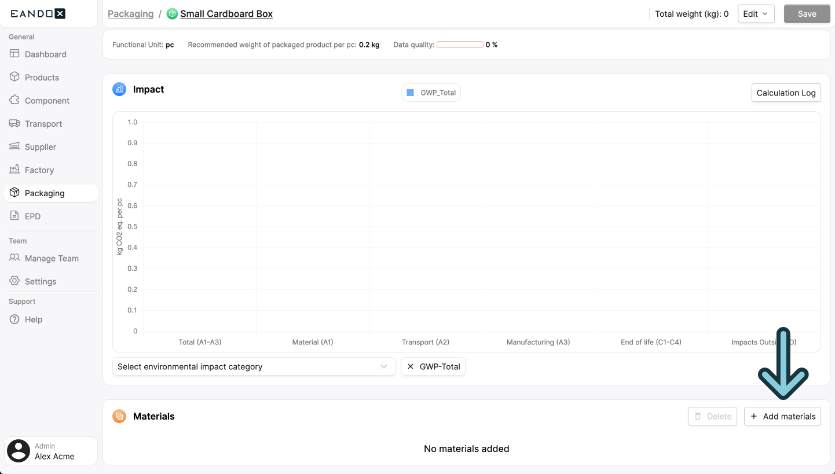Click the Transport truck icon
835x474 pixels.
pos(14,123)
